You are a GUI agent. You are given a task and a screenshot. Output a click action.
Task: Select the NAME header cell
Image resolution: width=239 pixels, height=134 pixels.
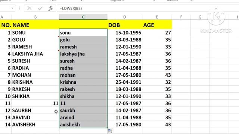click(x=35, y=25)
